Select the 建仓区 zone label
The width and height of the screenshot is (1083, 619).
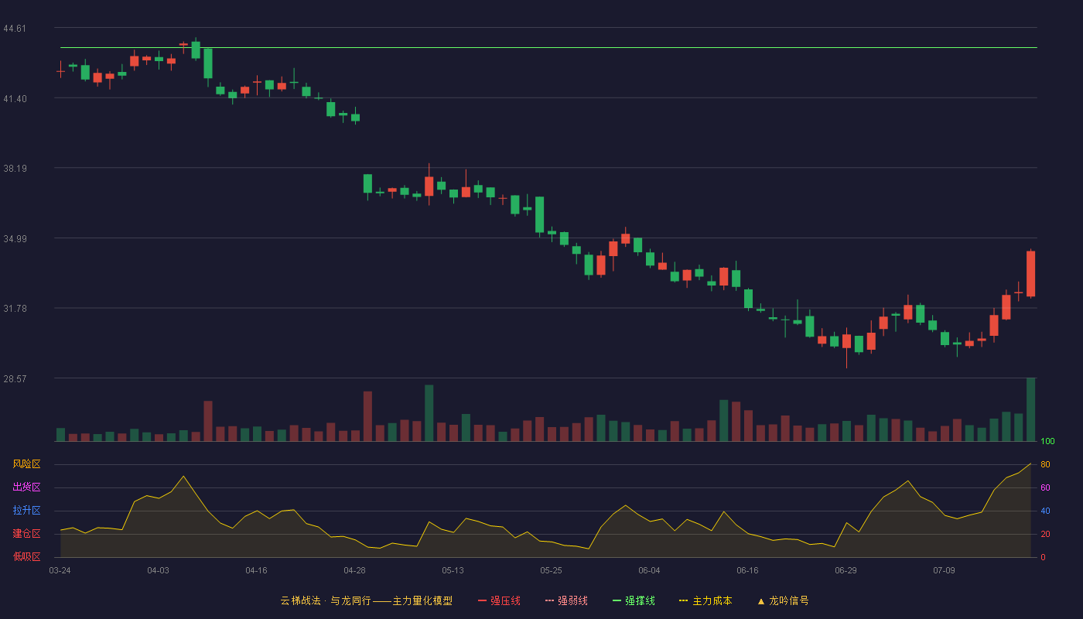(x=26, y=534)
